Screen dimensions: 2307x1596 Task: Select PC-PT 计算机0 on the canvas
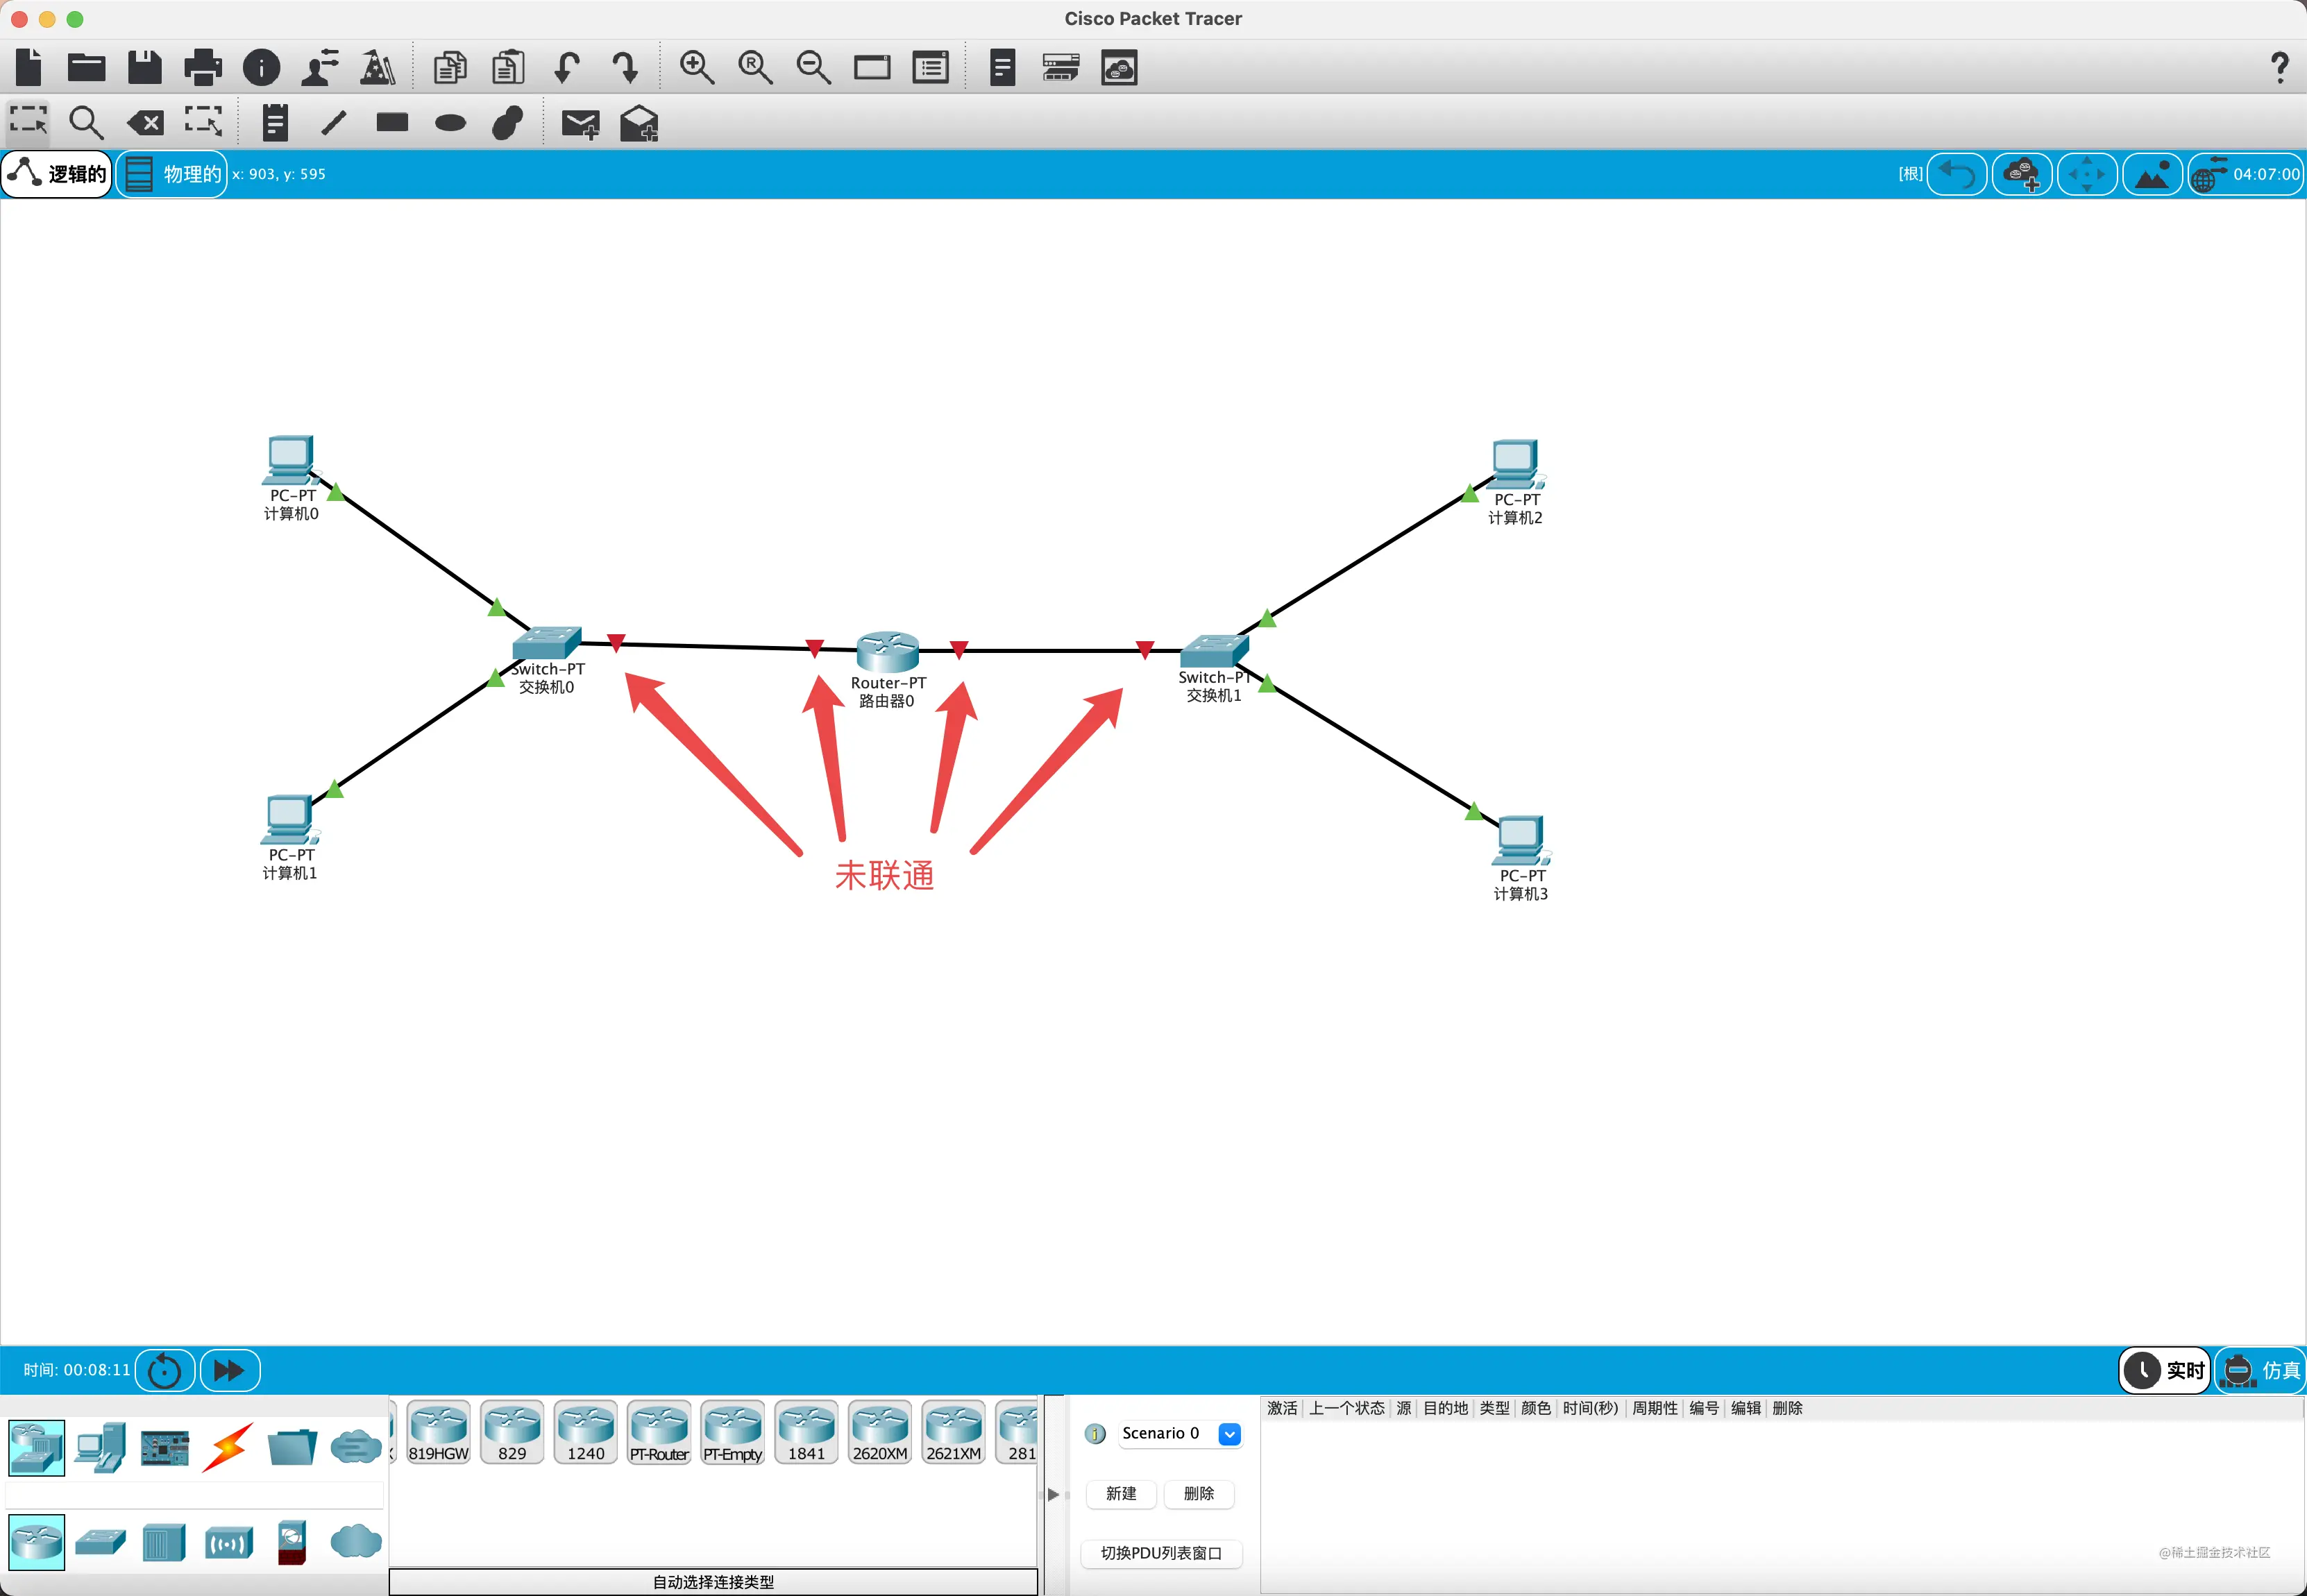tap(291, 461)
